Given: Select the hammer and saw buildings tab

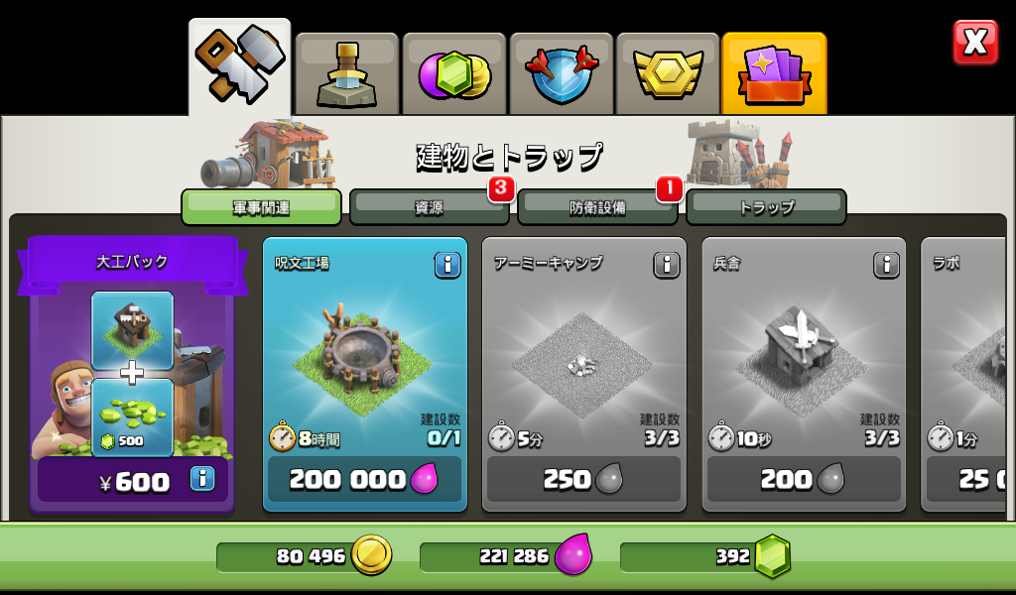Looking at the screenshot, I should pos(240,67).
